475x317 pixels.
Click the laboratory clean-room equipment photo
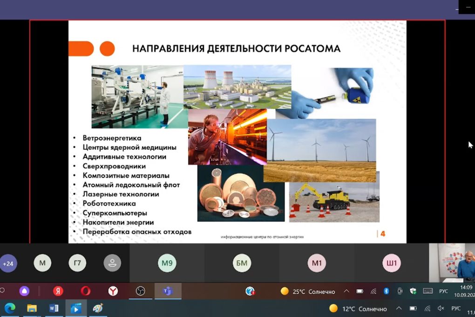[137, 96]
